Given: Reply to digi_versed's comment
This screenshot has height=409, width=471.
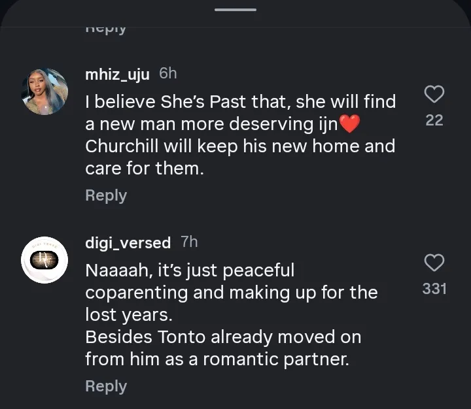Looking at the screenshot, I should [x=106, y=386].
